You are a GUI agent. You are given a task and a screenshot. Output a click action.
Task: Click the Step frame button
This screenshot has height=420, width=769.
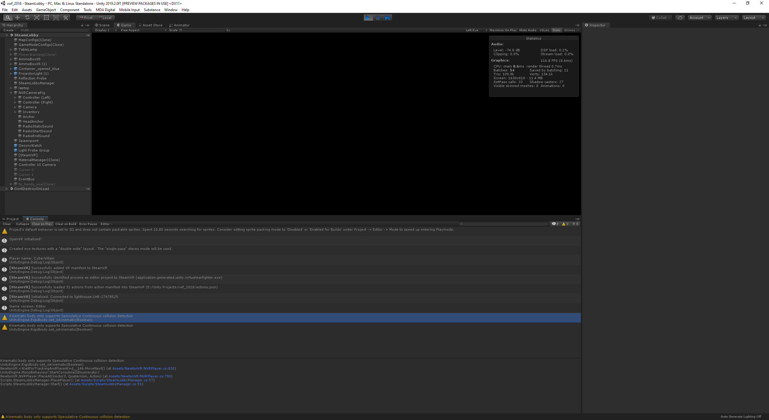point(387,18)
